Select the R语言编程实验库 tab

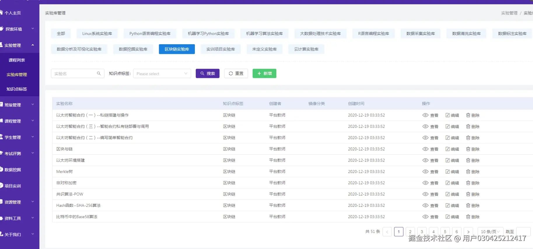click(x=373, y=33)
